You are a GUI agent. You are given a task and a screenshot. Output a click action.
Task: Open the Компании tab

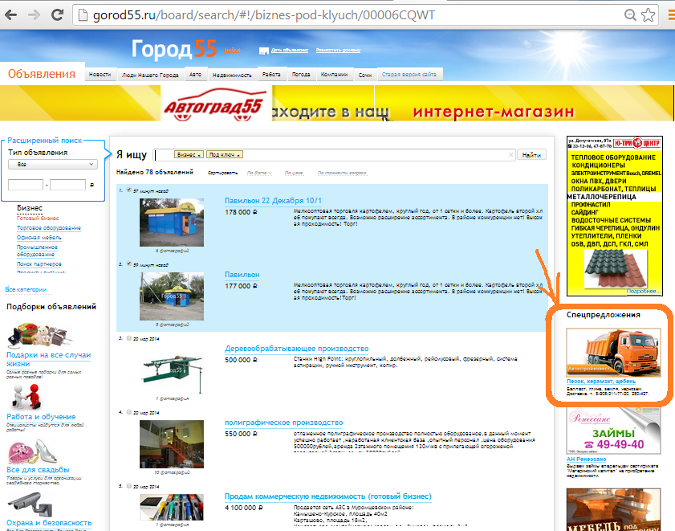(x=334, y=75)
